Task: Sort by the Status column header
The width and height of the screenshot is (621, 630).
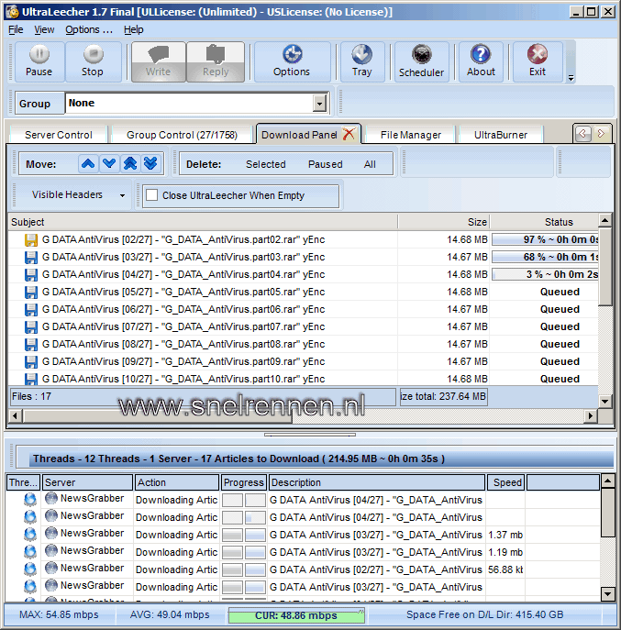Action: [544, 222]
